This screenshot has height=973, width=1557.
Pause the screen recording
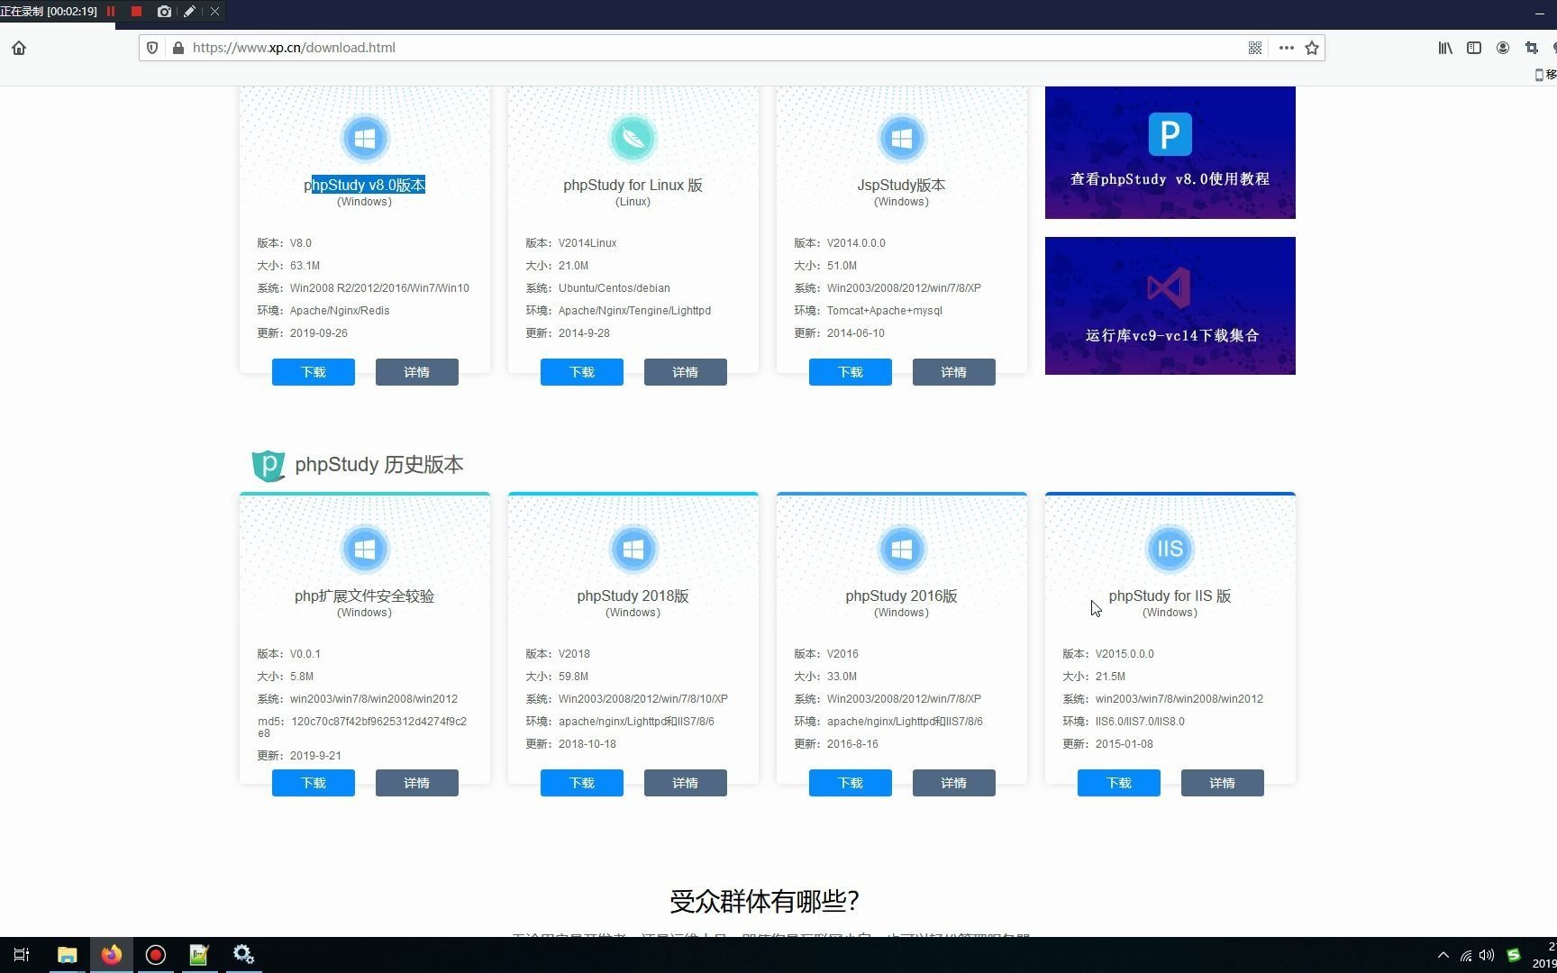tap(111, 12)
